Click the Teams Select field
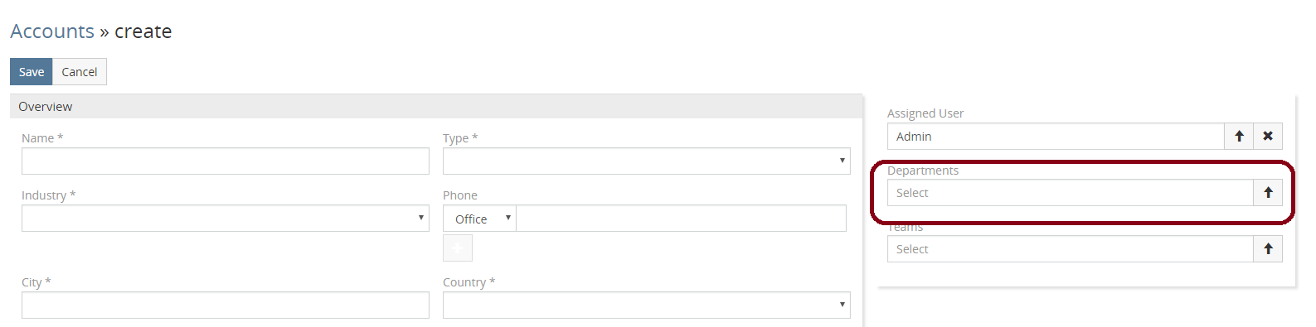Screen dimensions: 1316x327 tap(1071, 249)
